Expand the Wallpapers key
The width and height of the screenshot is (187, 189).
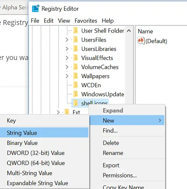67,76
